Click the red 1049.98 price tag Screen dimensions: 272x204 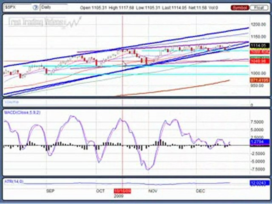(x=260, y=61)
